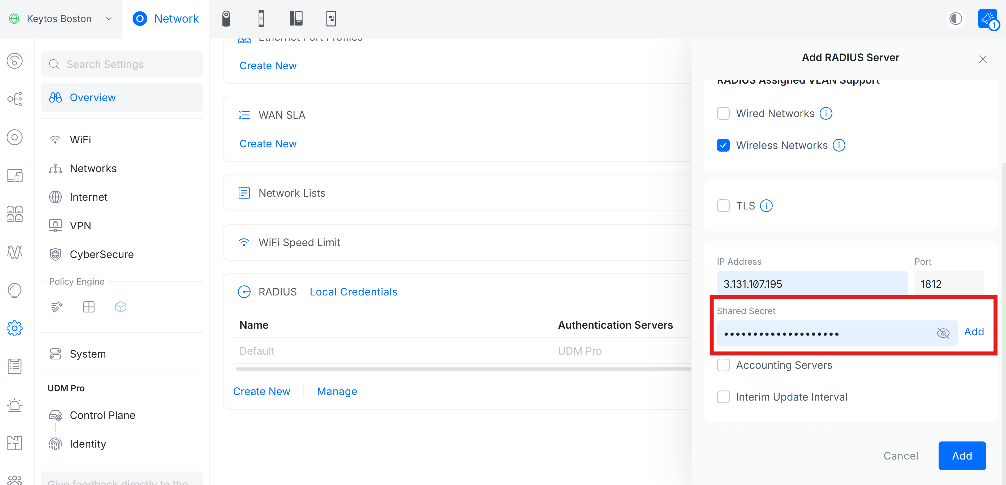Image resolution: width=1006 pixels, height=485 pixels.
Task: Open the Insights panel in sidebar
Action: click(x=14, y=252)
